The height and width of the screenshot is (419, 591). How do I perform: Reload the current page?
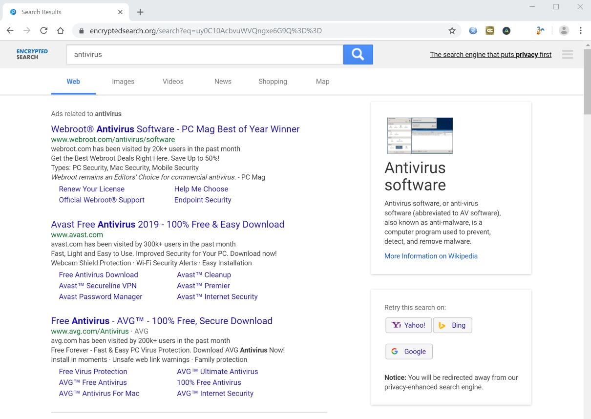pos(43,31)
